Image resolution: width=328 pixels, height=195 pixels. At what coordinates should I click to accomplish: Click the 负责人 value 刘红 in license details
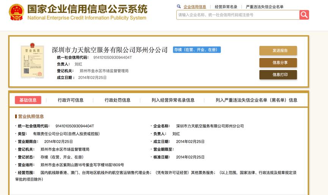[x=176, y=134]
